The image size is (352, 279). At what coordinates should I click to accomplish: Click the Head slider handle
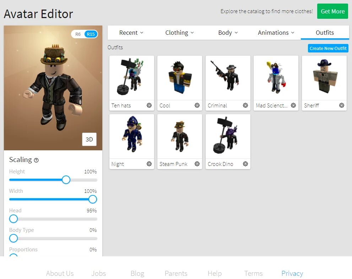coord(13,219)
